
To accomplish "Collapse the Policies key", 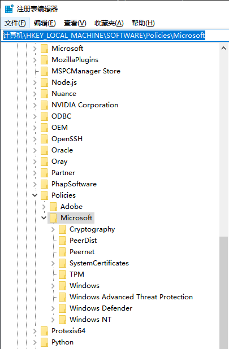I will coord(34,195).
